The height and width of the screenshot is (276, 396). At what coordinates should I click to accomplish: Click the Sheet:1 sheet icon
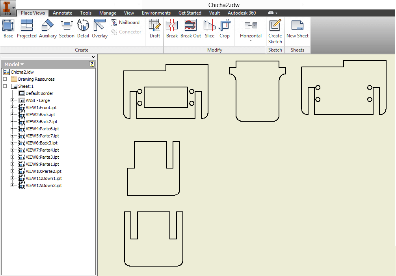pyautogui.click(x=14, y=86)
